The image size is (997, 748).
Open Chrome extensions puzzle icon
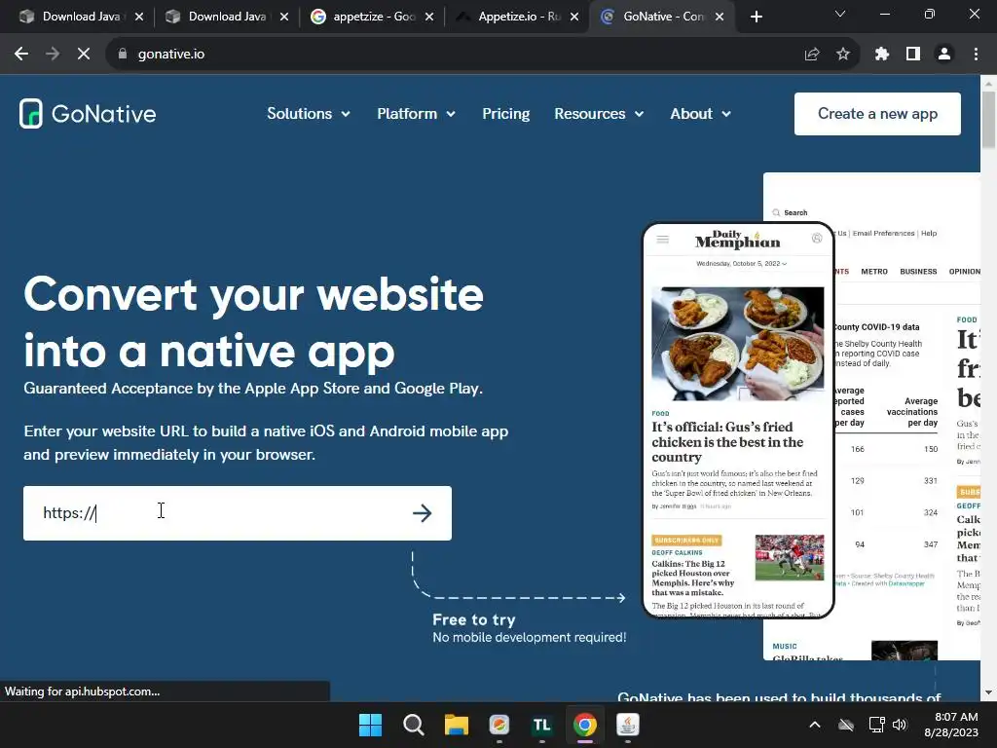coord(882,55)
